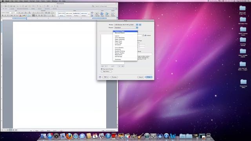251x141 pixels.
Task: Jump to last page in quick preview
Action: click(x=123, y=66)
